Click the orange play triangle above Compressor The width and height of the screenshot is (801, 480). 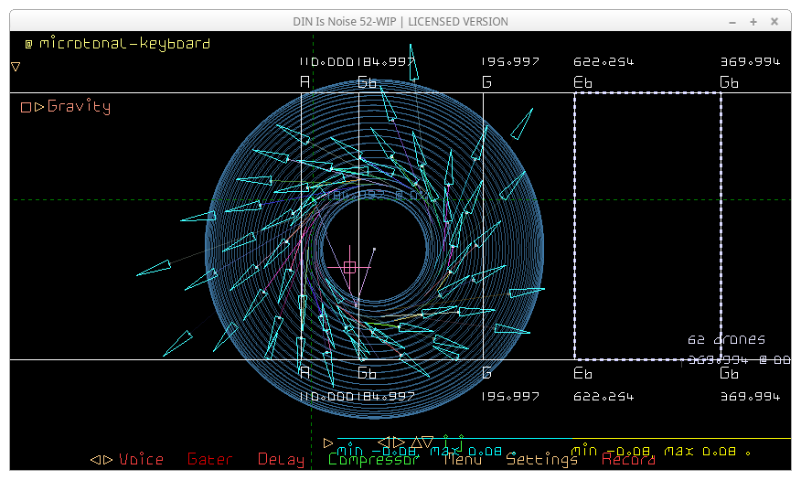coord(328,443)
